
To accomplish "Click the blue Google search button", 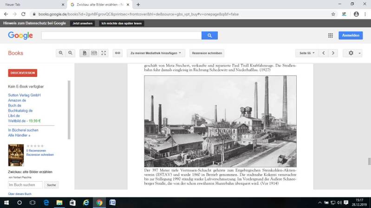I will click(x=209, y=36).
